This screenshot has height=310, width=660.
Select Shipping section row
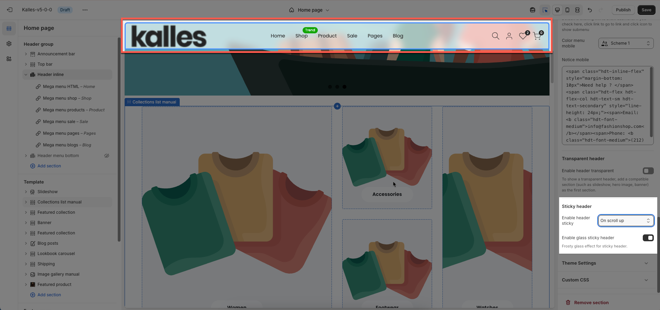click(67, 264)
